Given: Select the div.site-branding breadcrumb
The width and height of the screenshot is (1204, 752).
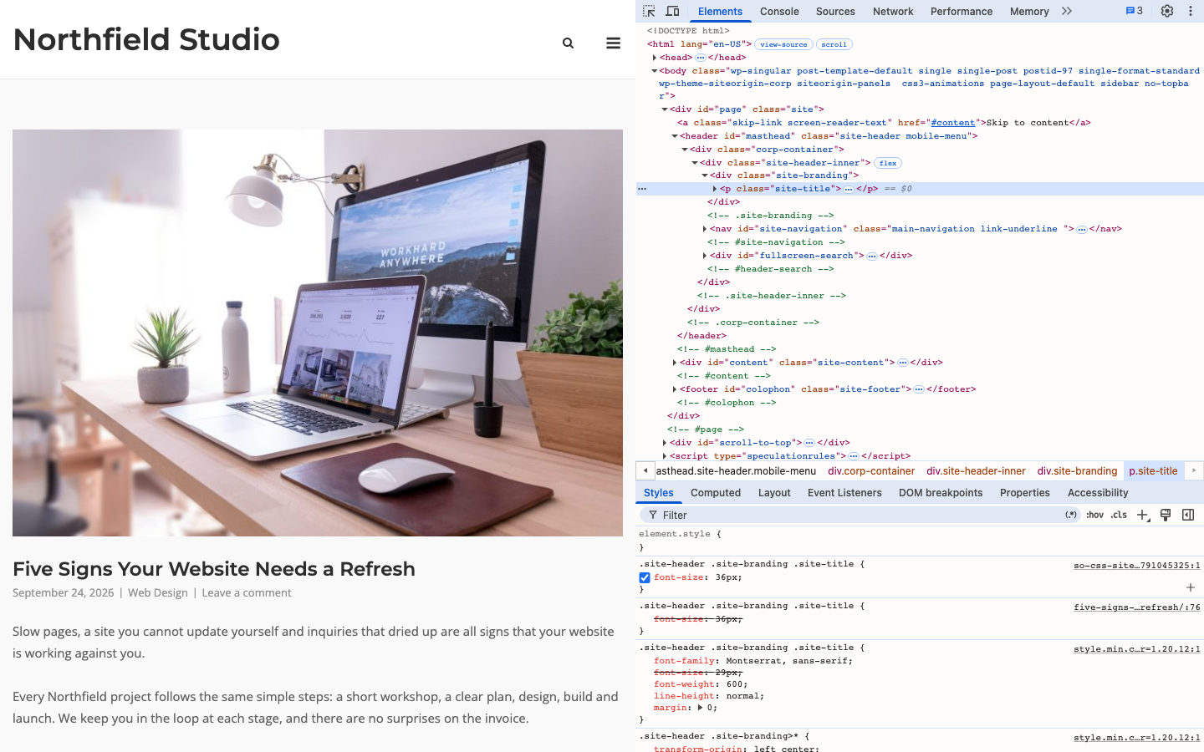Looking at the screenshot, I should pos(1077,471).
